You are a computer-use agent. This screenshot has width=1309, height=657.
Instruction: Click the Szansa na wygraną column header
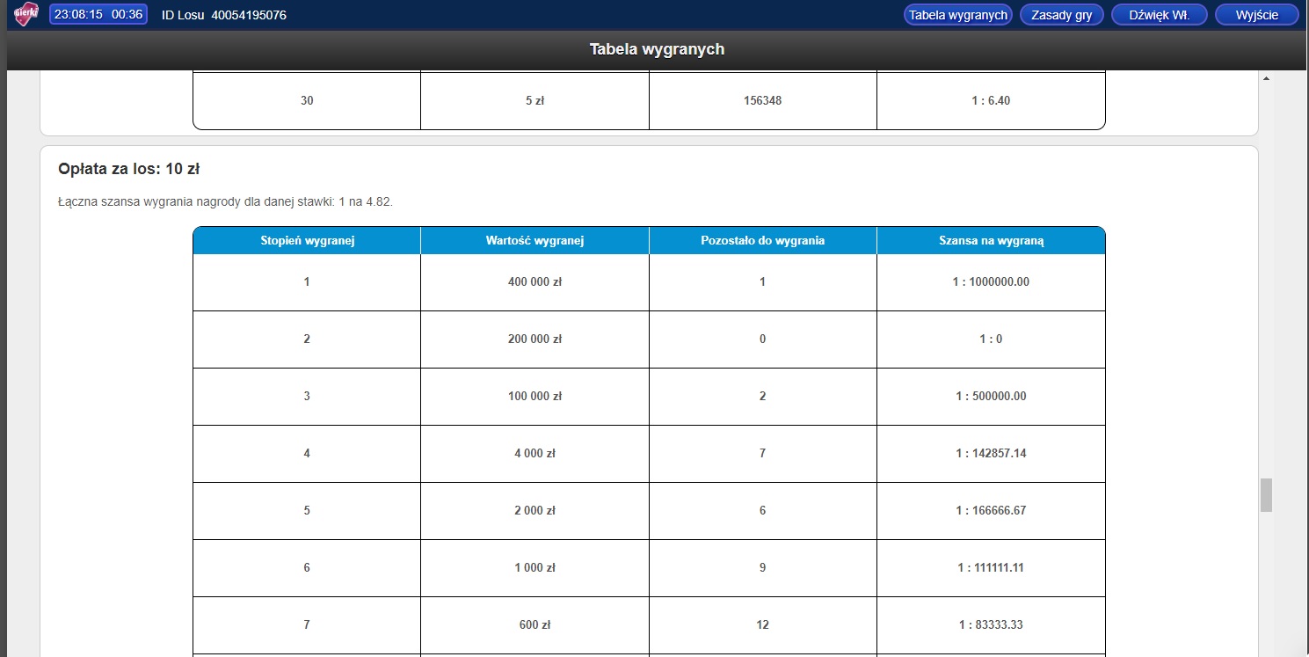point(991,241)
